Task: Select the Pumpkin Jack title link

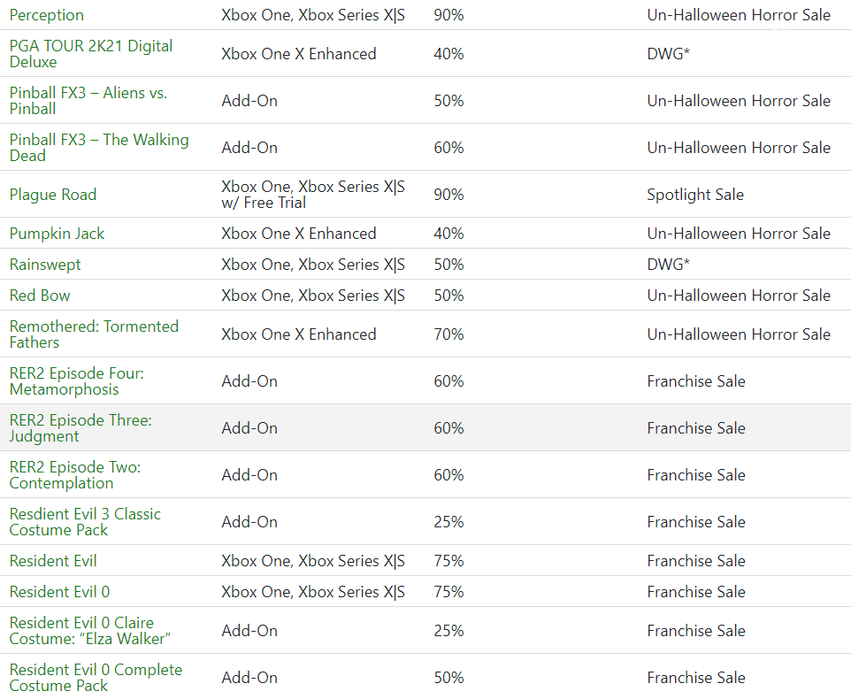Action: (x=57, y=234)
